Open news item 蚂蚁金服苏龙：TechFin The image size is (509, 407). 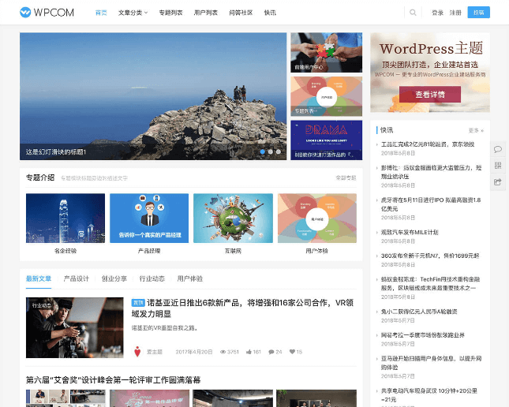pos(430,283)
